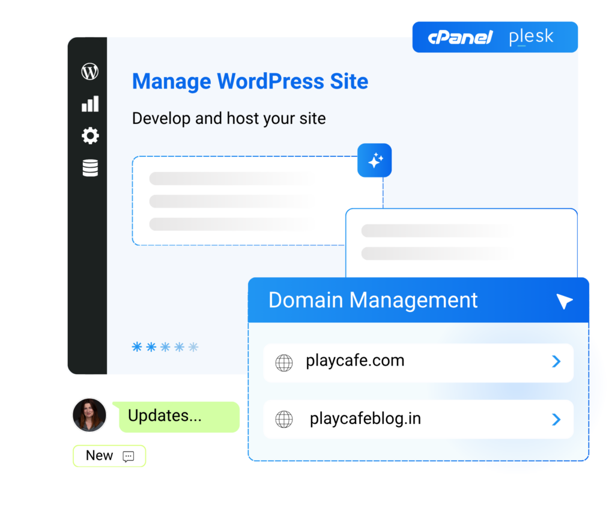Select the cPanel logo tab
Screen dimensions: 615x522
pos(459,37)
